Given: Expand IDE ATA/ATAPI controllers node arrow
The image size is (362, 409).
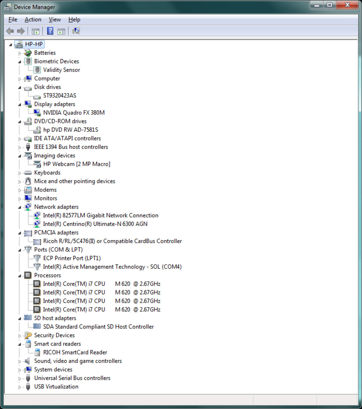Looking at the screenshot, I should pos(20,139).
